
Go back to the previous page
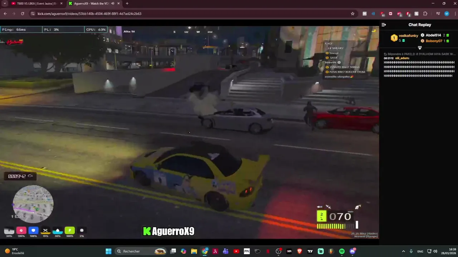pyautogui.click(x=5, y=14)
